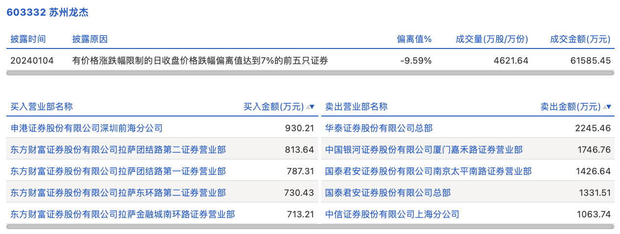Open 东方财富证券拉萨东环路第二证券营业部
This screenshot has height=234, width=620.
[118, 193]
